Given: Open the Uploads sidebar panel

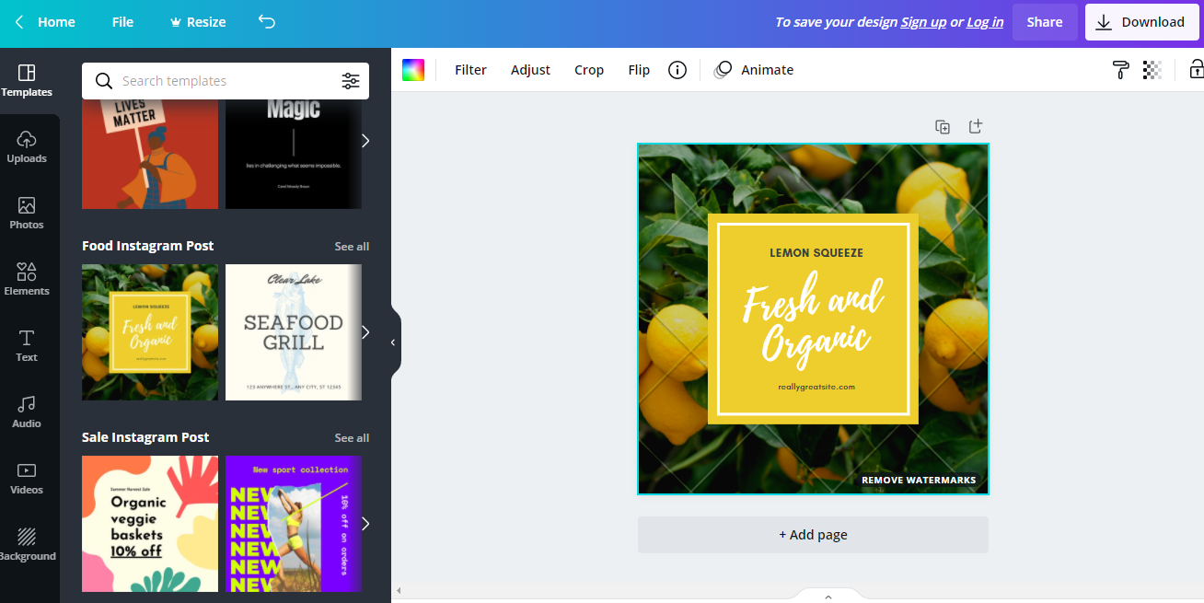Looking at the screenshot, I should (27, 147).
